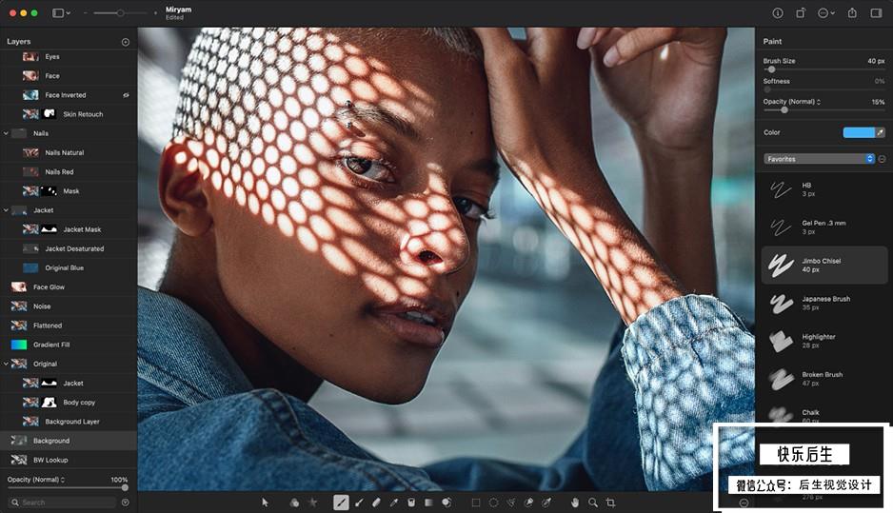Screen dimensions: 893x513
Task: Select the Hand tool
Action: pyautogui.click(x=575, y=503)
